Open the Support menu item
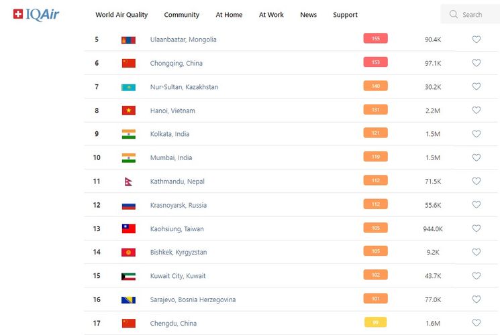500x335 pixels. click(x=345, y=15)
